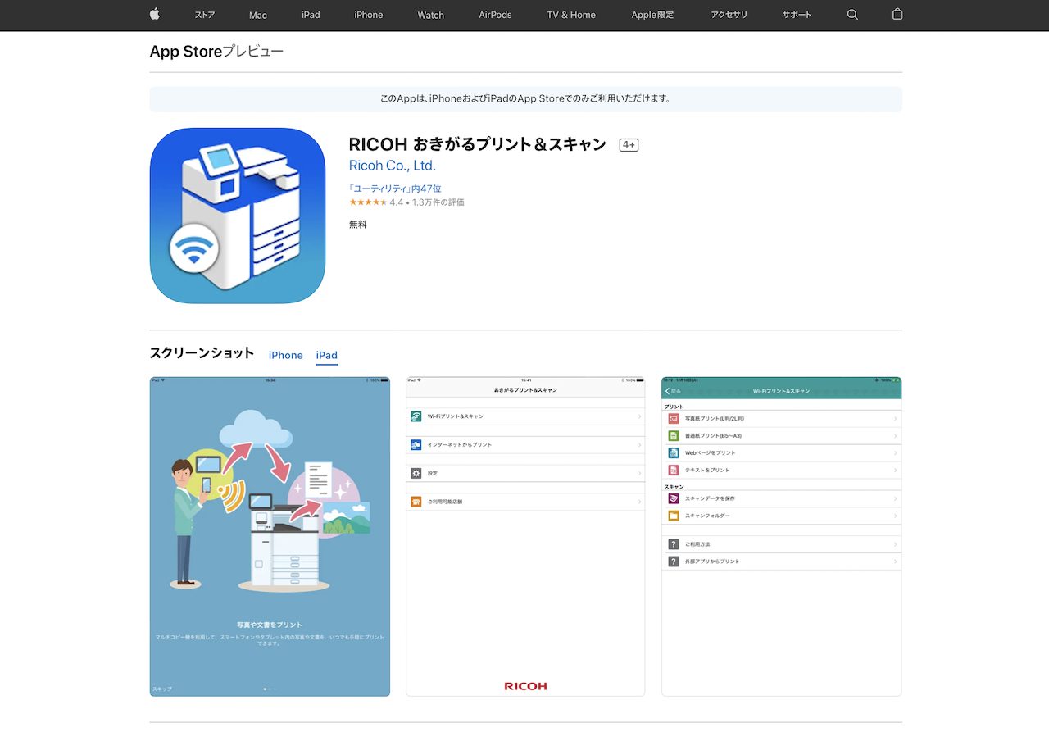Click cloud icon beside インターネットからプリント
The width and height of the screenshot is (1049, 732).
pos(416,444)
